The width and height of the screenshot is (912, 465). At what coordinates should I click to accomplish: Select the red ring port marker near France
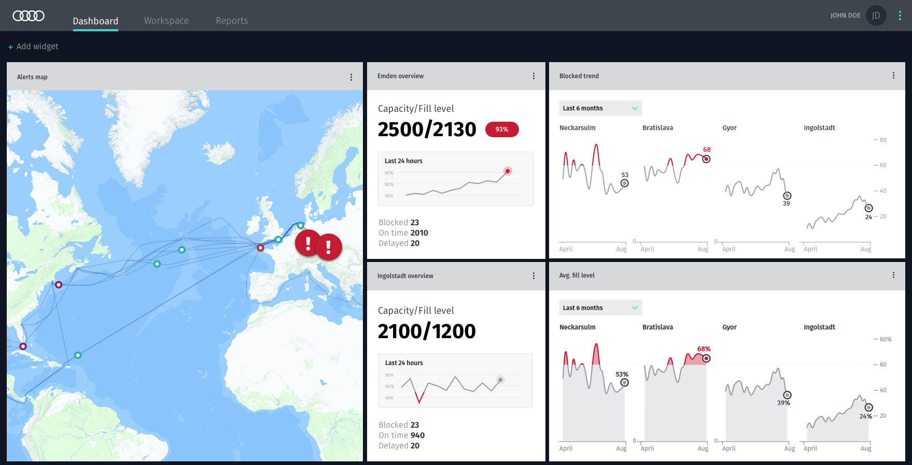[x=261, y=248]
